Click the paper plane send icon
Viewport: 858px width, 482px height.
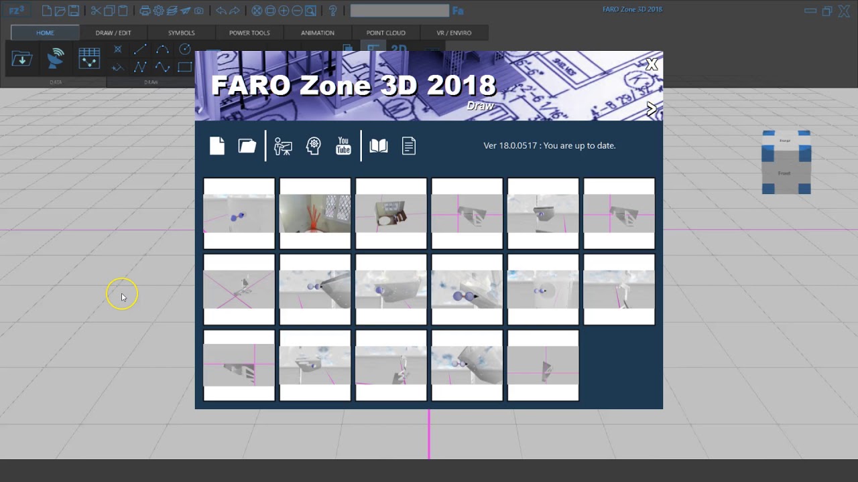click(x=185, y=11)
